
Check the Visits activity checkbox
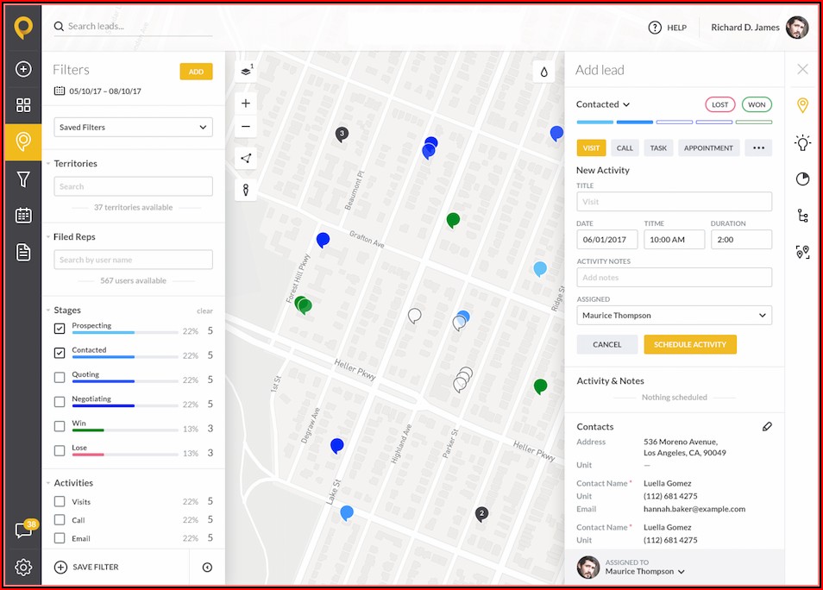60,501
